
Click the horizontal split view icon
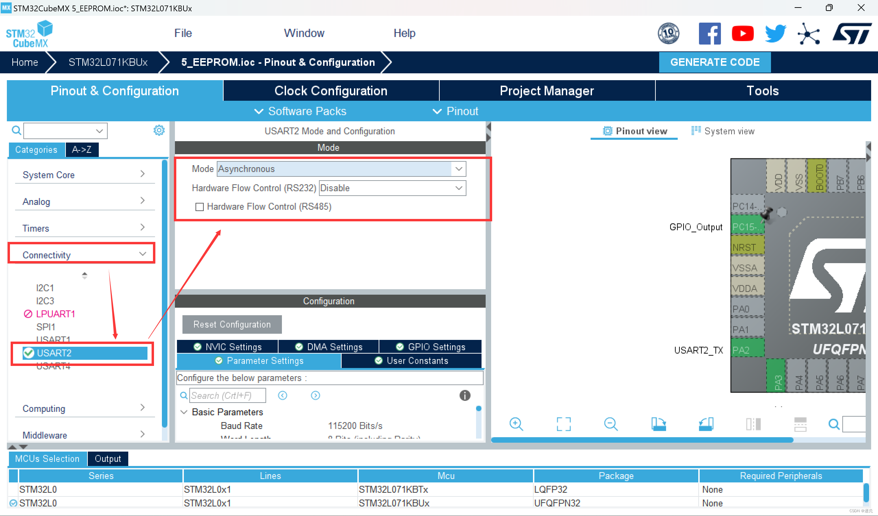(x=800, y=424)
